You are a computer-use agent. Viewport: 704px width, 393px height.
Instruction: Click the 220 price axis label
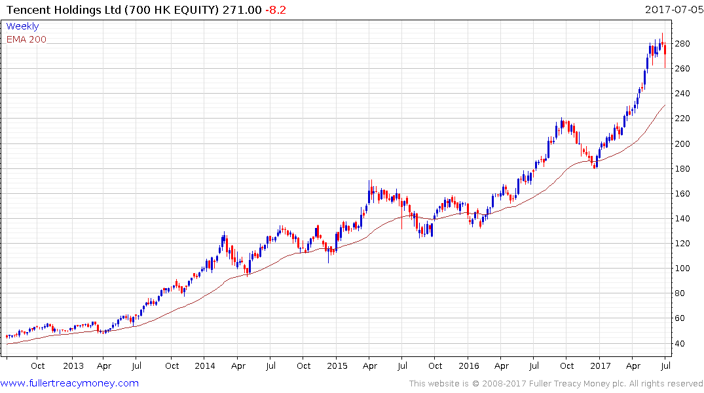click(682, 119)
